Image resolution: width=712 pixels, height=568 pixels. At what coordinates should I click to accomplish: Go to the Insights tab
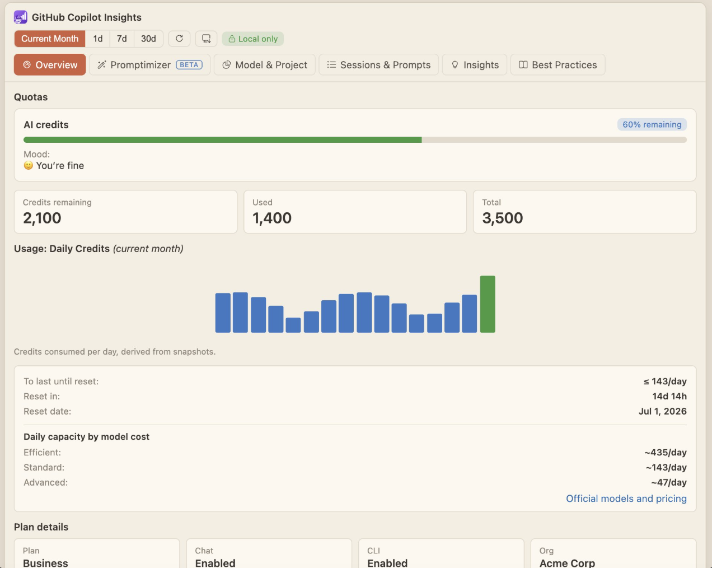(475, 64)
